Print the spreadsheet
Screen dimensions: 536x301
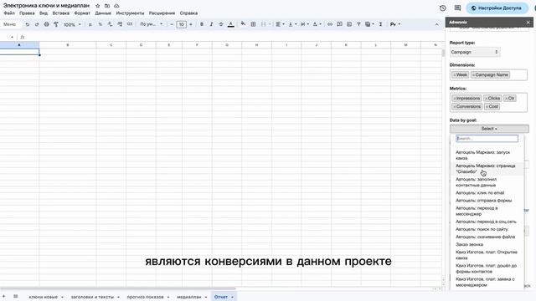click(47, 24)
